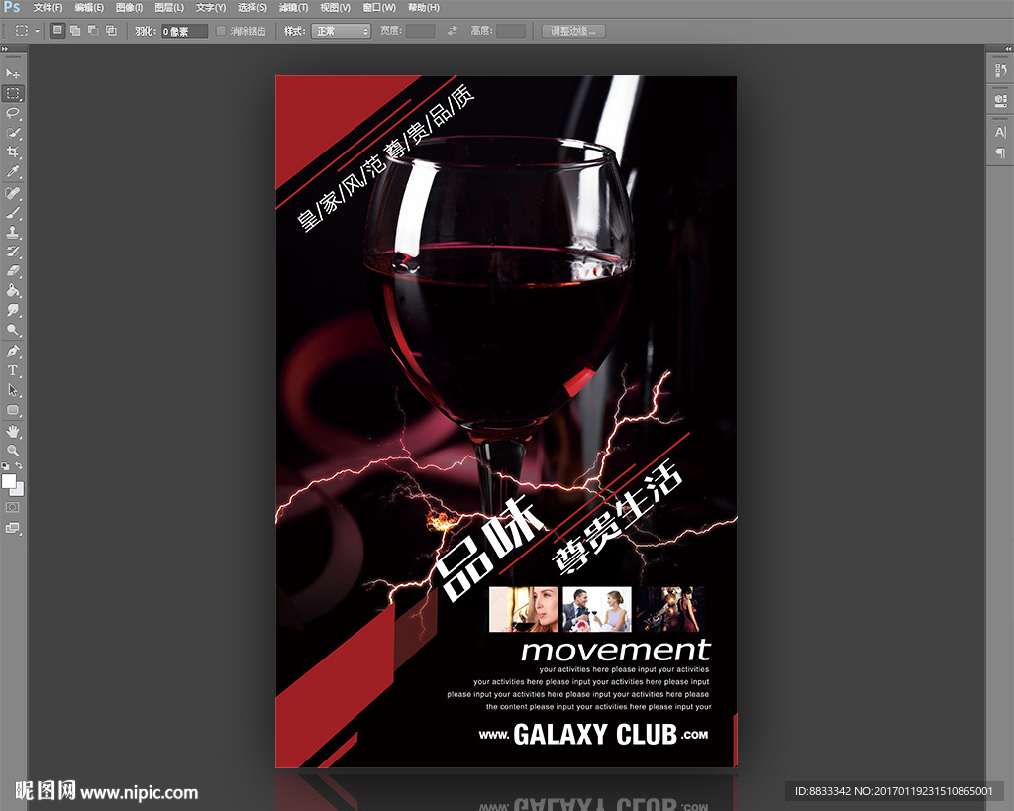Screen dimensions: 1014x811
Task: Select the New Selection mode button
Action: click(x=57, y=31)
